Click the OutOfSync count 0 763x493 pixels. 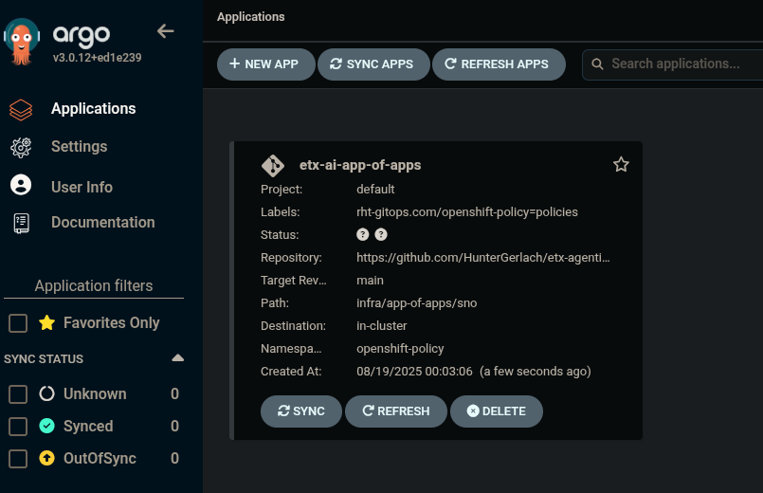pos(174,458)
